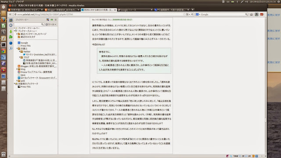Viewport: 281px width, 158px height.
Task: Close the active 死刑に対する朝日の見識 tab
Action: [x=115, y=10]
